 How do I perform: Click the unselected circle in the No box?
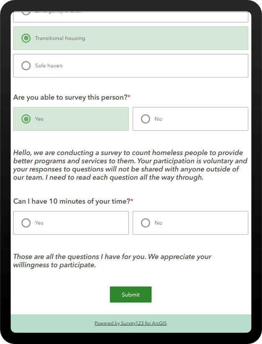pos(145,222)
